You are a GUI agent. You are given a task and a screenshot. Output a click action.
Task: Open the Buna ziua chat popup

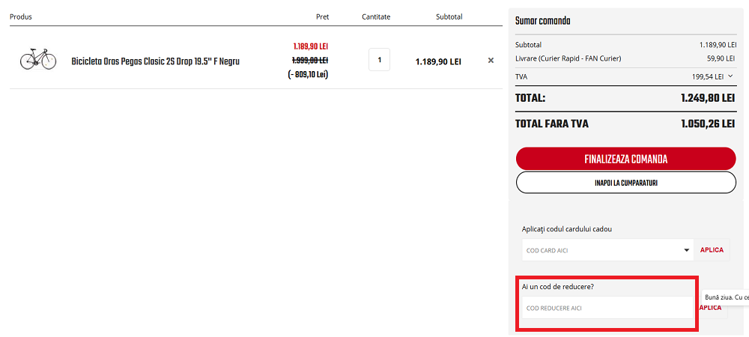(728, 297)
